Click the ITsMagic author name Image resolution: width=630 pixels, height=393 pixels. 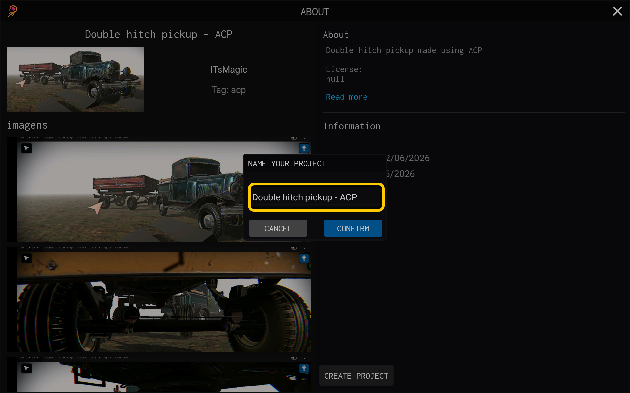tap(228, 70)
